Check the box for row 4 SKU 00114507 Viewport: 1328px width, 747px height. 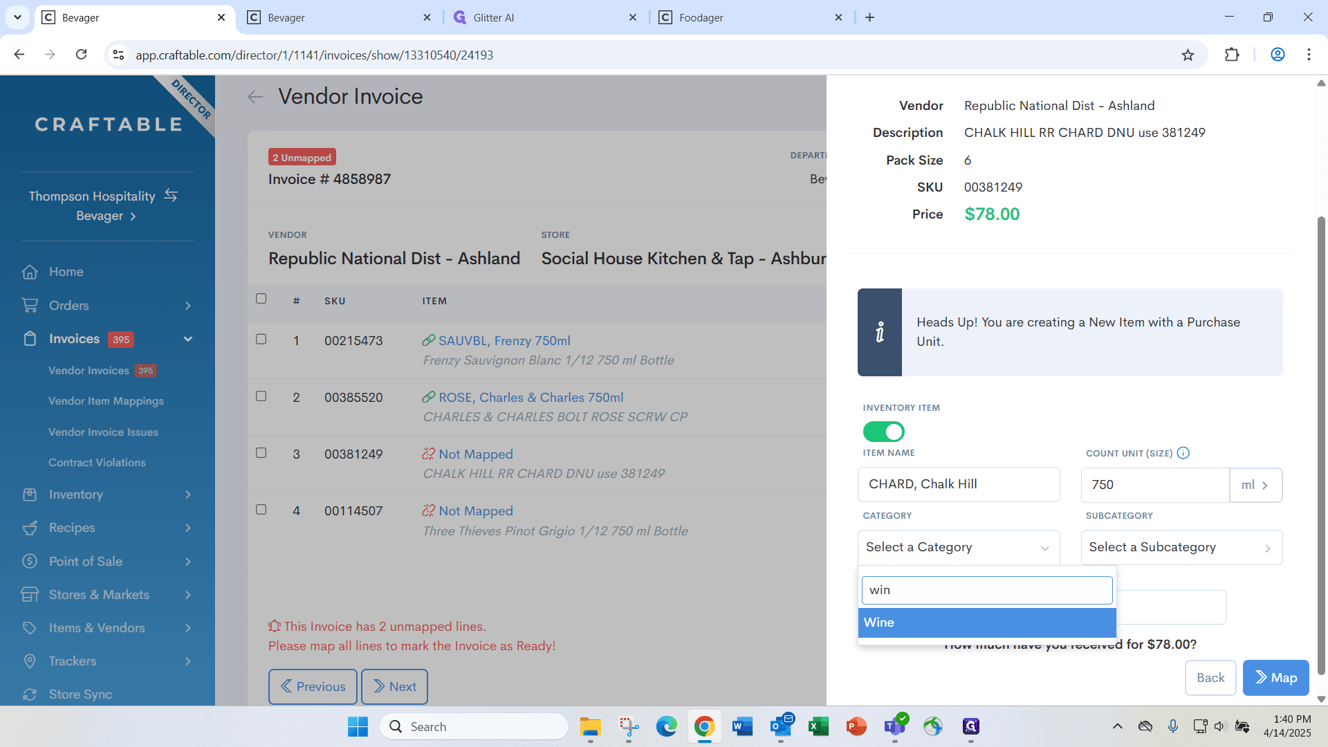(261, 509)
